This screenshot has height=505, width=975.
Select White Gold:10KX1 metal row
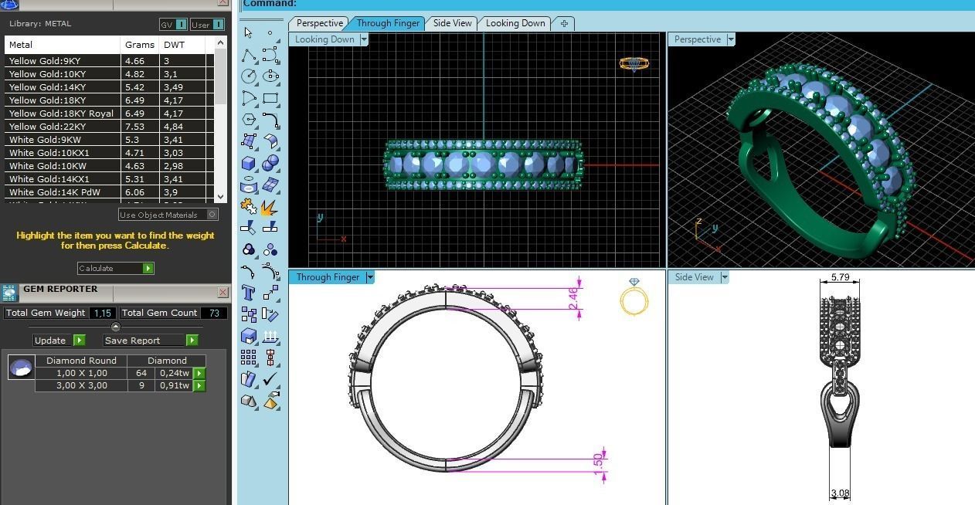[x=109, y=153]
